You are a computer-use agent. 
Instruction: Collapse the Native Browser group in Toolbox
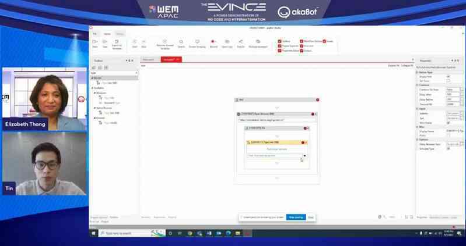tap(95, 108)
